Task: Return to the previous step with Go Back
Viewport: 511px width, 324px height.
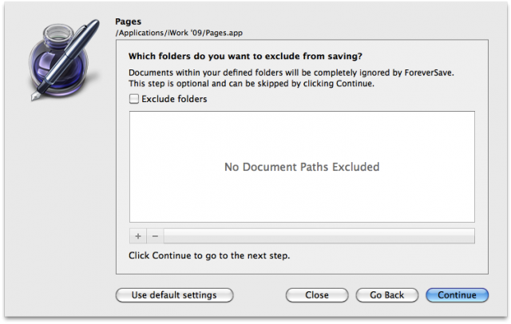Action: coord(386,295)
